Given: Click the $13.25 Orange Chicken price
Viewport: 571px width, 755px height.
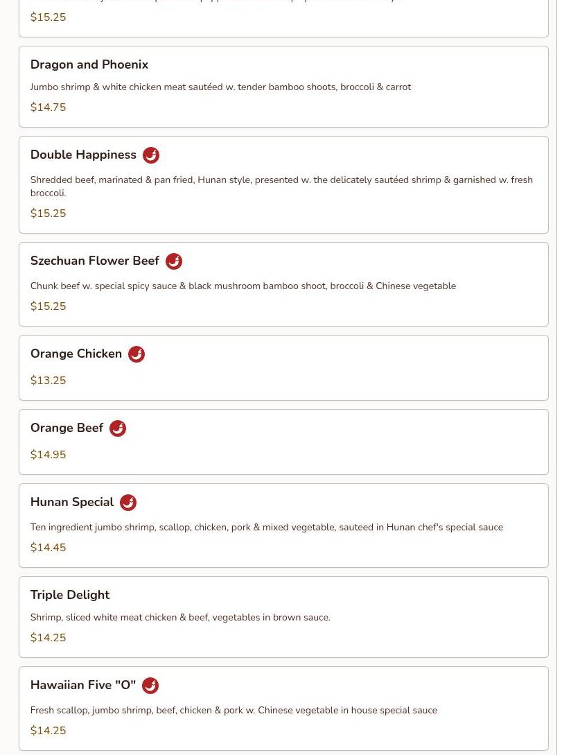Looking at the screenshot, I should point(48,380).
